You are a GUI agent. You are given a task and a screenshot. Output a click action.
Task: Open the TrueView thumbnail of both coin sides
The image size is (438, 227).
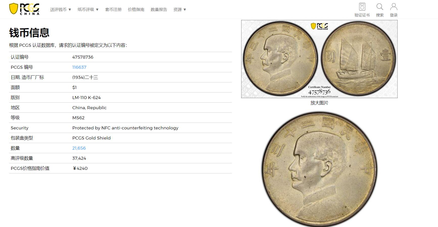click(x=319, y=59)
